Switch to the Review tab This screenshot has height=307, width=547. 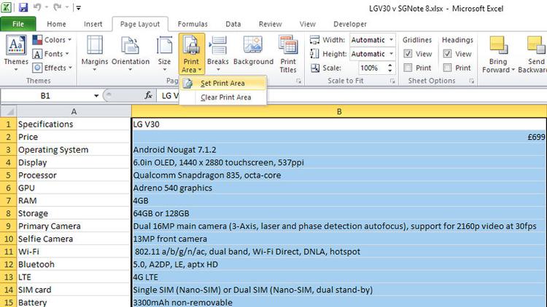270,24
